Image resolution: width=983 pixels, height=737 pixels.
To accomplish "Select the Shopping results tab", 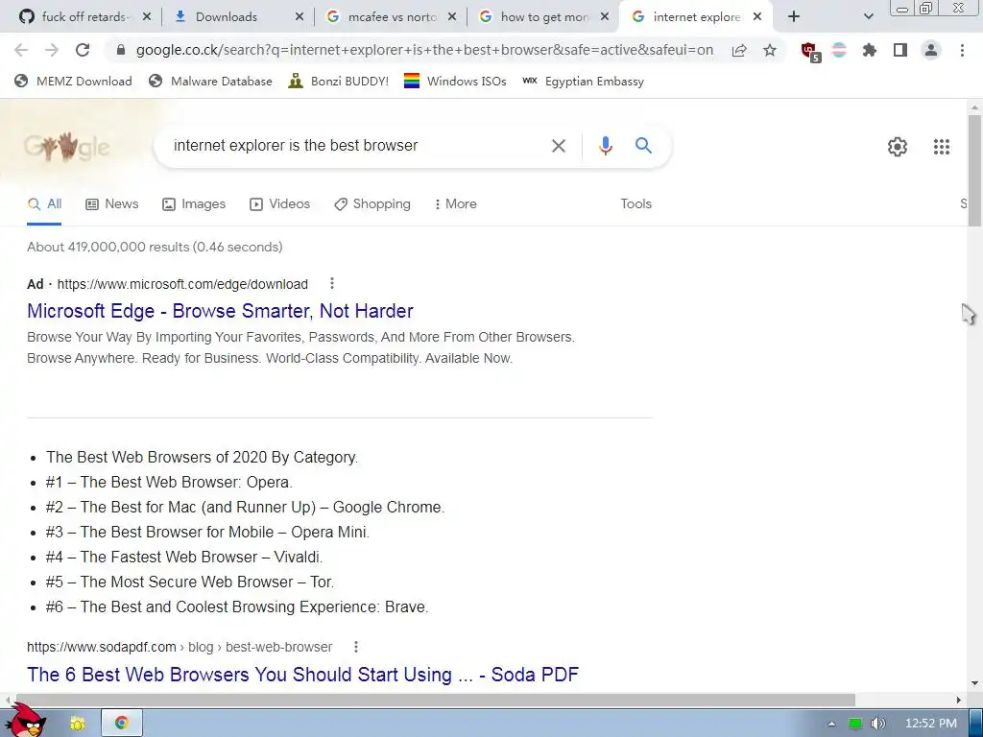I will (x=372, y=204).
